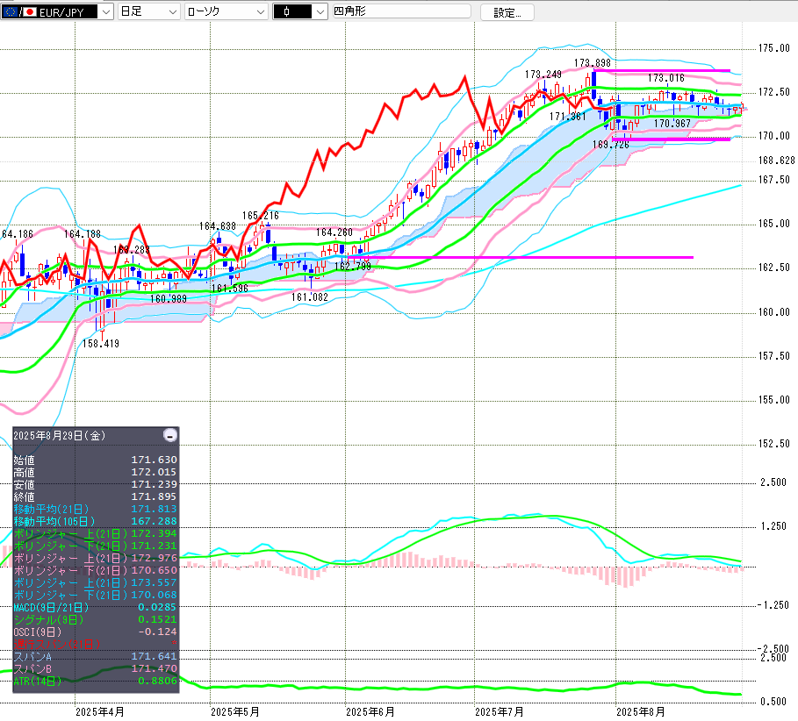This screenshot has height=721, width=798.
Task: Click the 2025年8月 time axis label
Action: click(640, 712)
